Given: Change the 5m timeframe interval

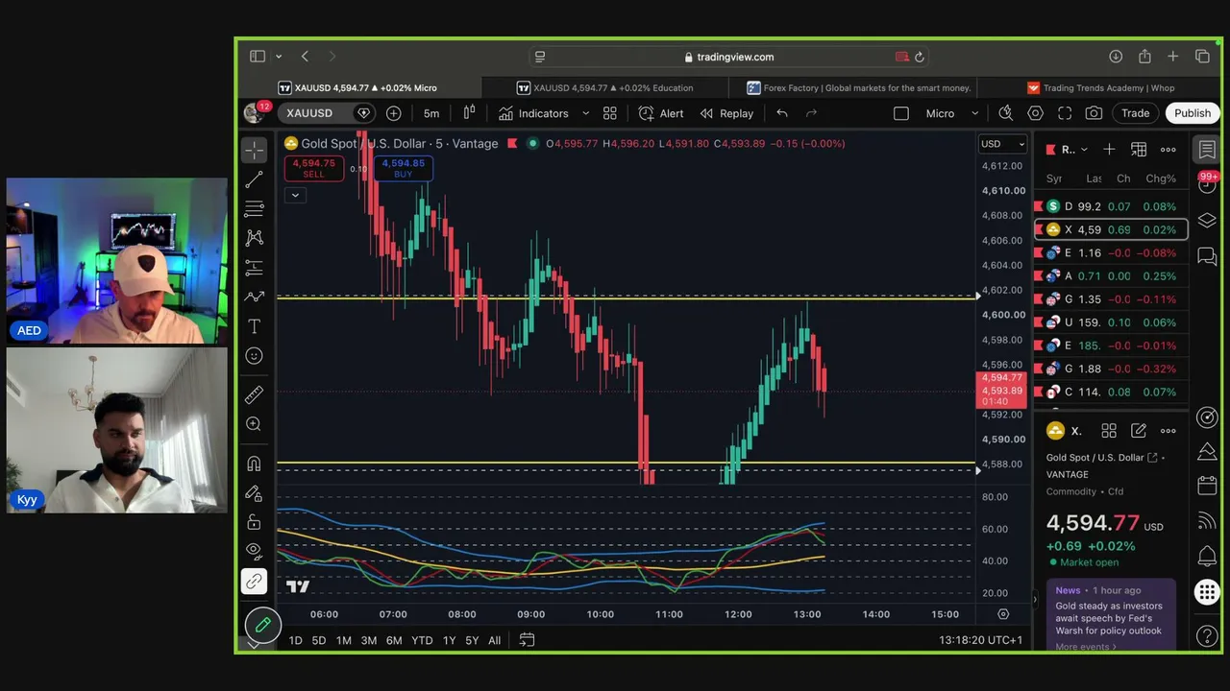Looking at the screenshot, I should pyautogui.click(x=431, y=113).
